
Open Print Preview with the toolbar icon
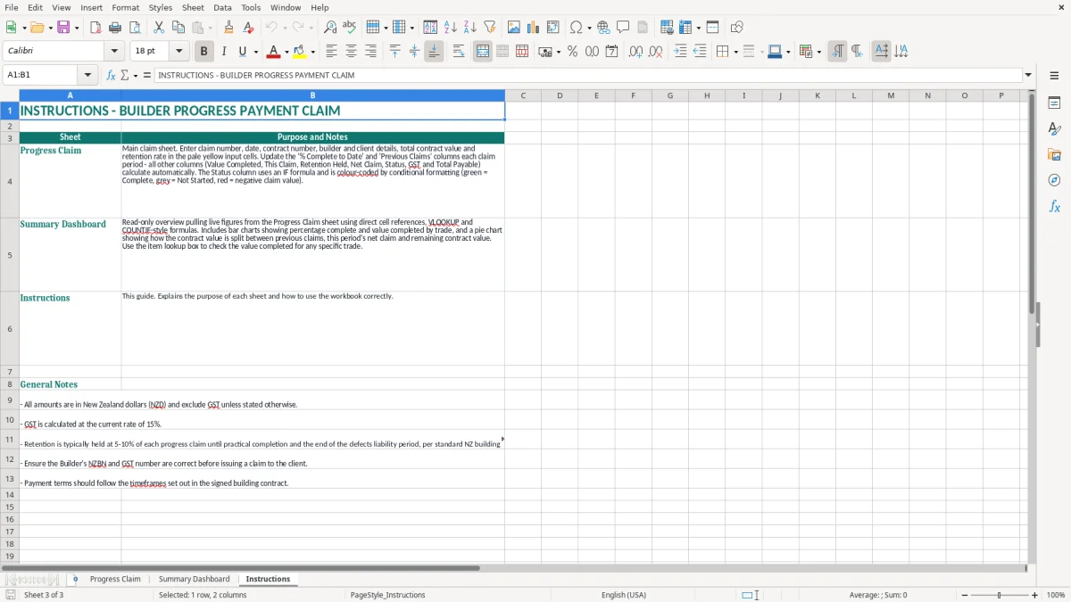click(135, 27)
